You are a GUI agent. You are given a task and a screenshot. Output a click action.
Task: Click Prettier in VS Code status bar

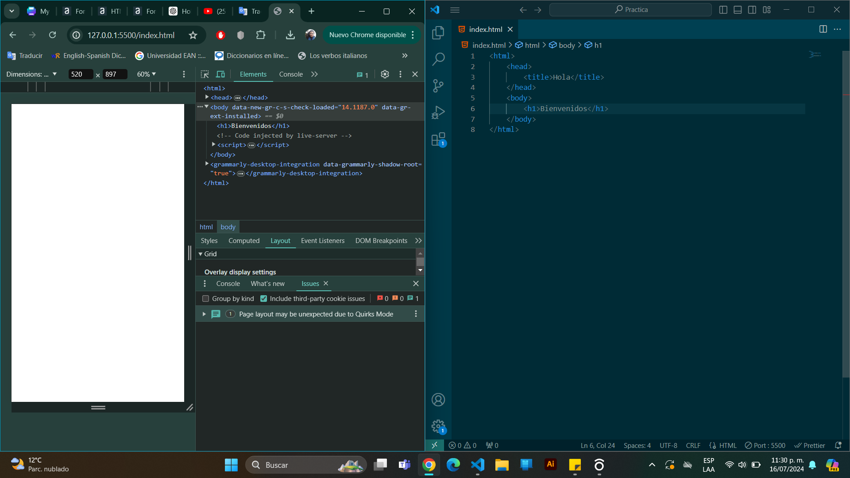point(810,446)
